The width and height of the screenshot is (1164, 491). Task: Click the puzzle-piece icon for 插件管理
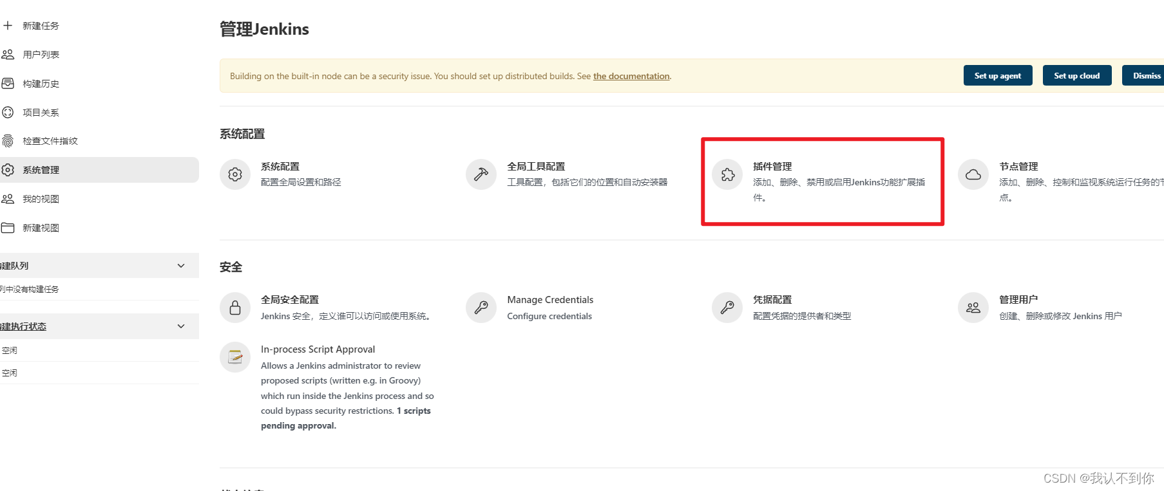click(x=727, y=174)
